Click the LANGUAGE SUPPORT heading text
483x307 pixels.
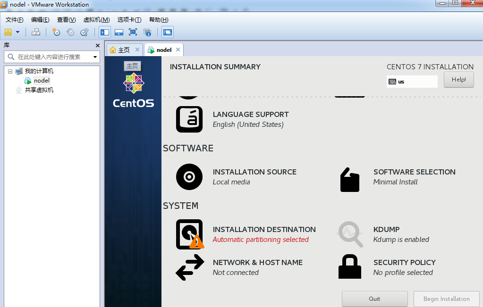(251, 115)
